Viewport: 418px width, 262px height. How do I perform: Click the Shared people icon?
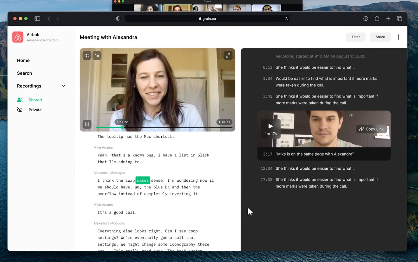[x=20, y=100]
